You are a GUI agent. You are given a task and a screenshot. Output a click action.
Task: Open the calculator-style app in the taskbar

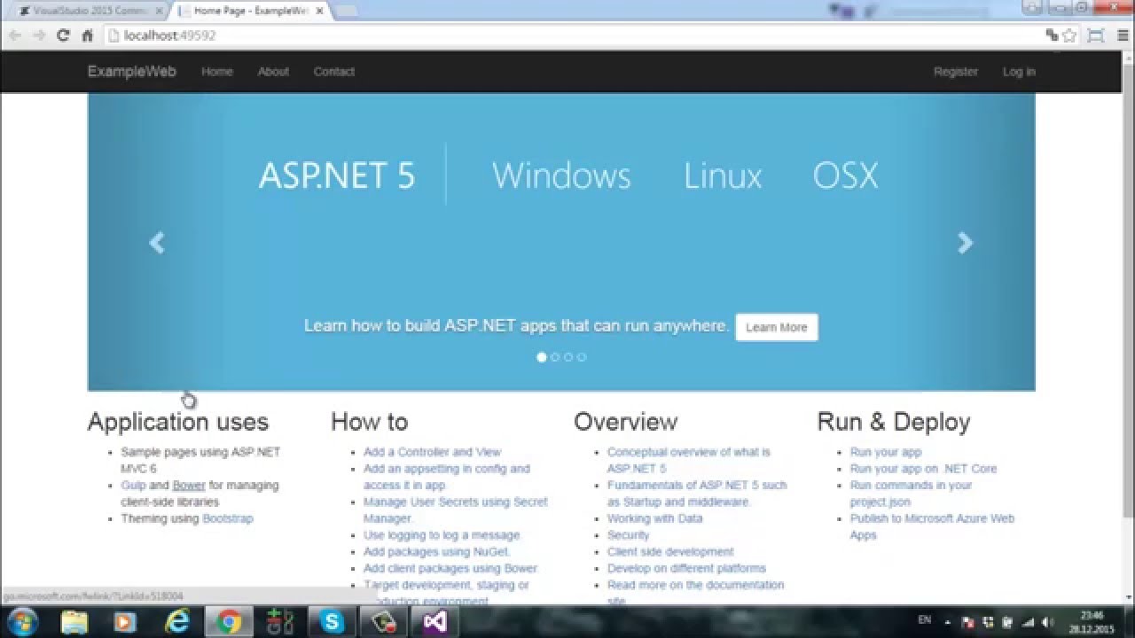pos(280,622)
